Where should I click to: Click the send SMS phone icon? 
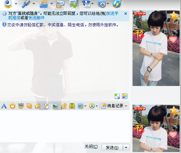[60, 4]
